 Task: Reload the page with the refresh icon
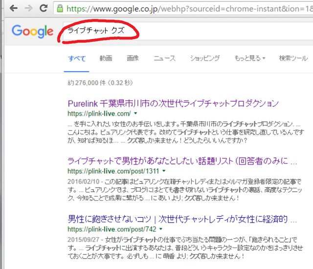pos(44,8)
